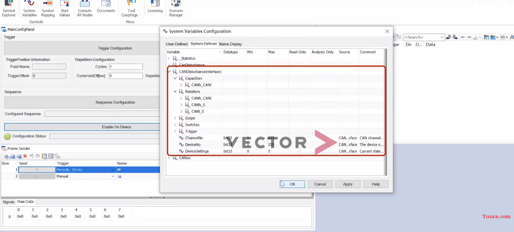Switch to User-Defined tab

pos(177,44)
